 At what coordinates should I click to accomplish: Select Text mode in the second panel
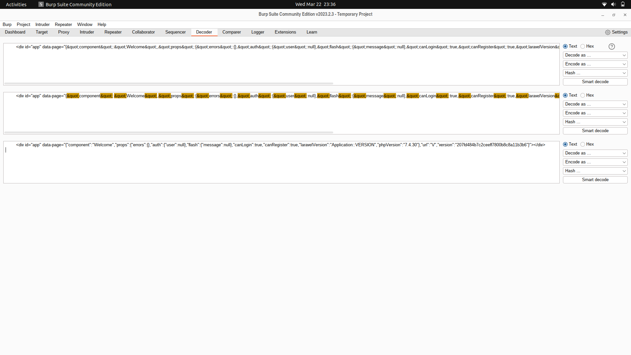565,95
